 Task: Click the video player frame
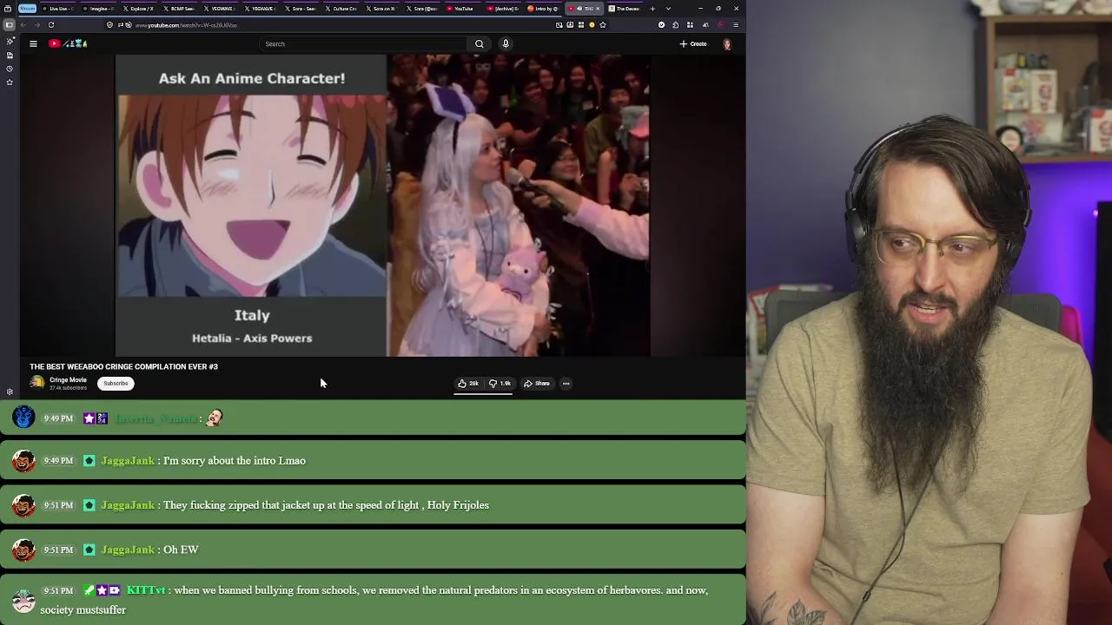tap(382, 205)
